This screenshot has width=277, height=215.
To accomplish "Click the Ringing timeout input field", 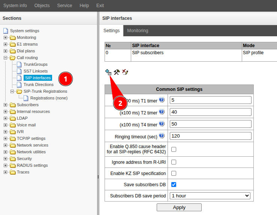I will (210, 136).
